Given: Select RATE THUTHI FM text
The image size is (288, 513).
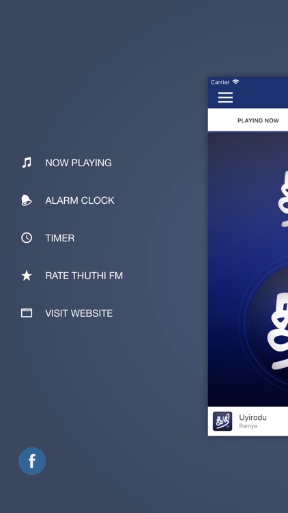Looking at the screenshot, I should pyautogui.click(x=84, y=276).
